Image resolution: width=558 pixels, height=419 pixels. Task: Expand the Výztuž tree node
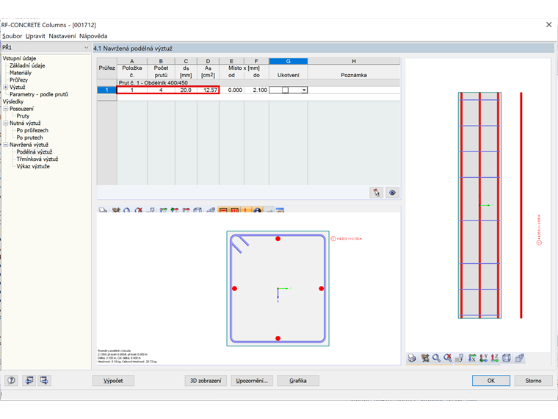click(x=5, y=87)
